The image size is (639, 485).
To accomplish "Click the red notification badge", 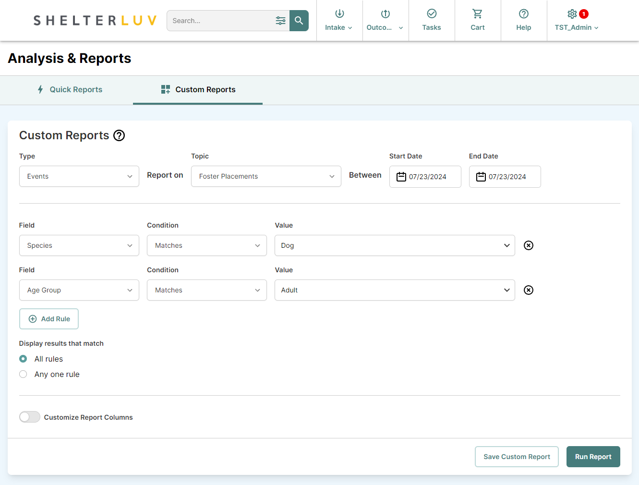I will tap(584, 14).
